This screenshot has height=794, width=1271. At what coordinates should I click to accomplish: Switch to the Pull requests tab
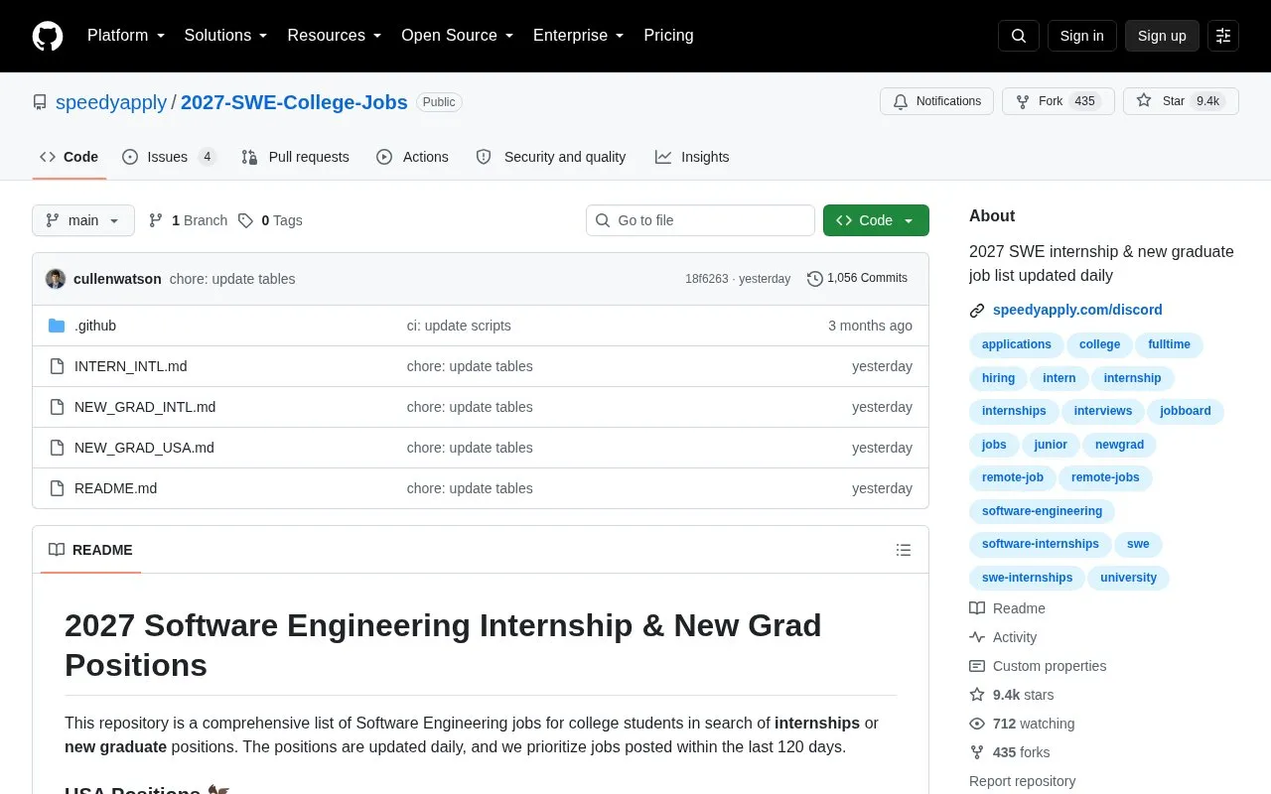(x=295, y=157)
